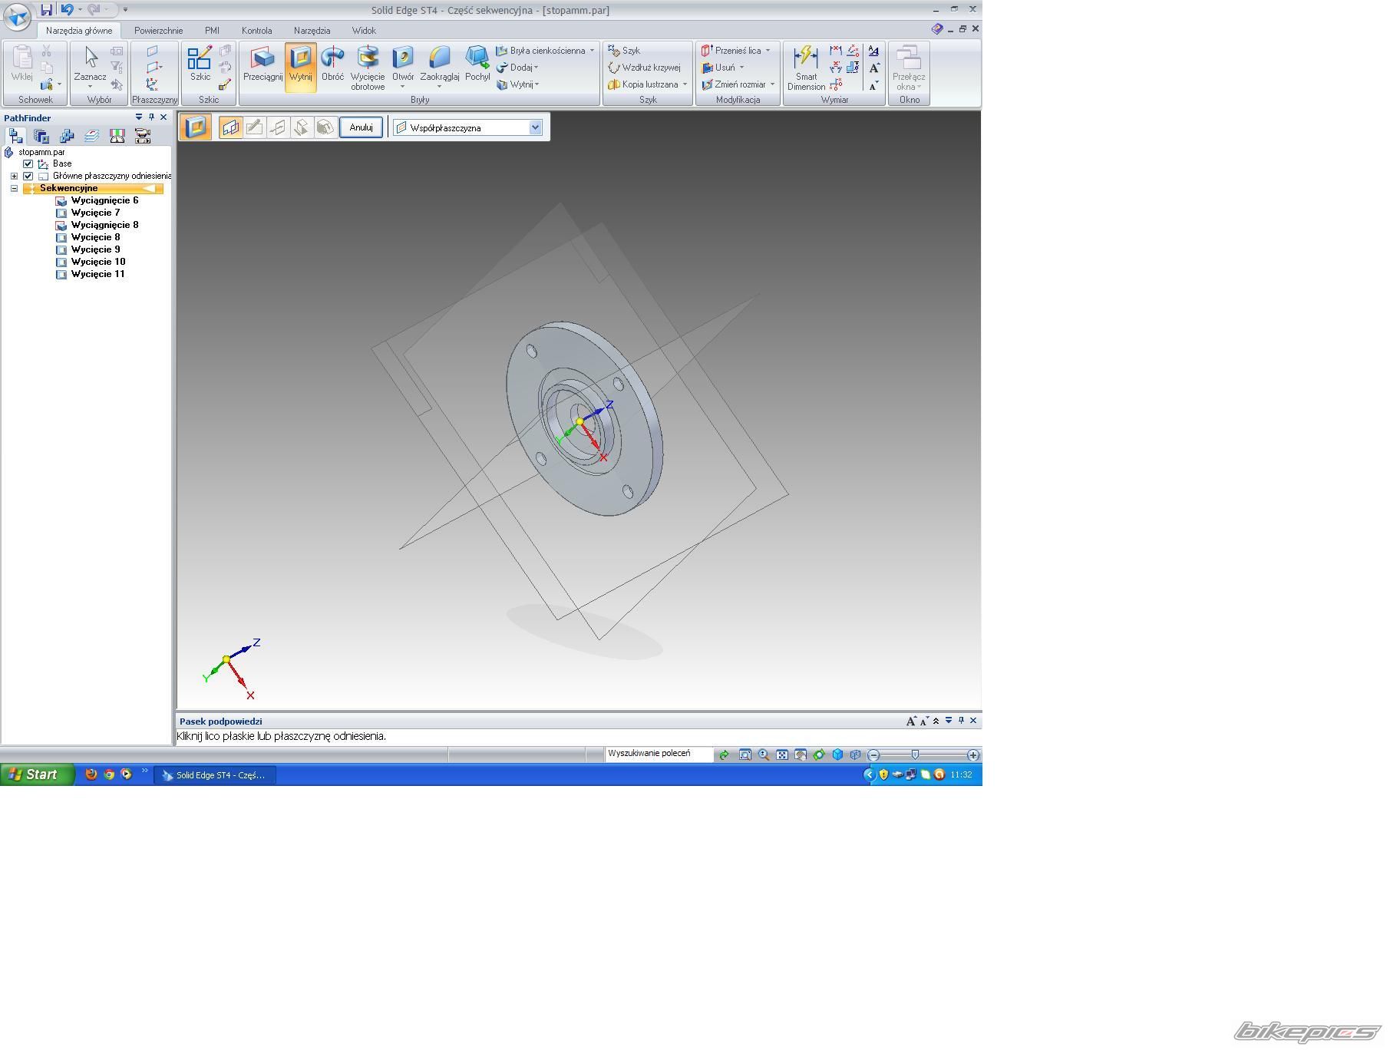1400x1050 pixels.
Task: Click the Anuluj button
Action: [x=361, y=127]
